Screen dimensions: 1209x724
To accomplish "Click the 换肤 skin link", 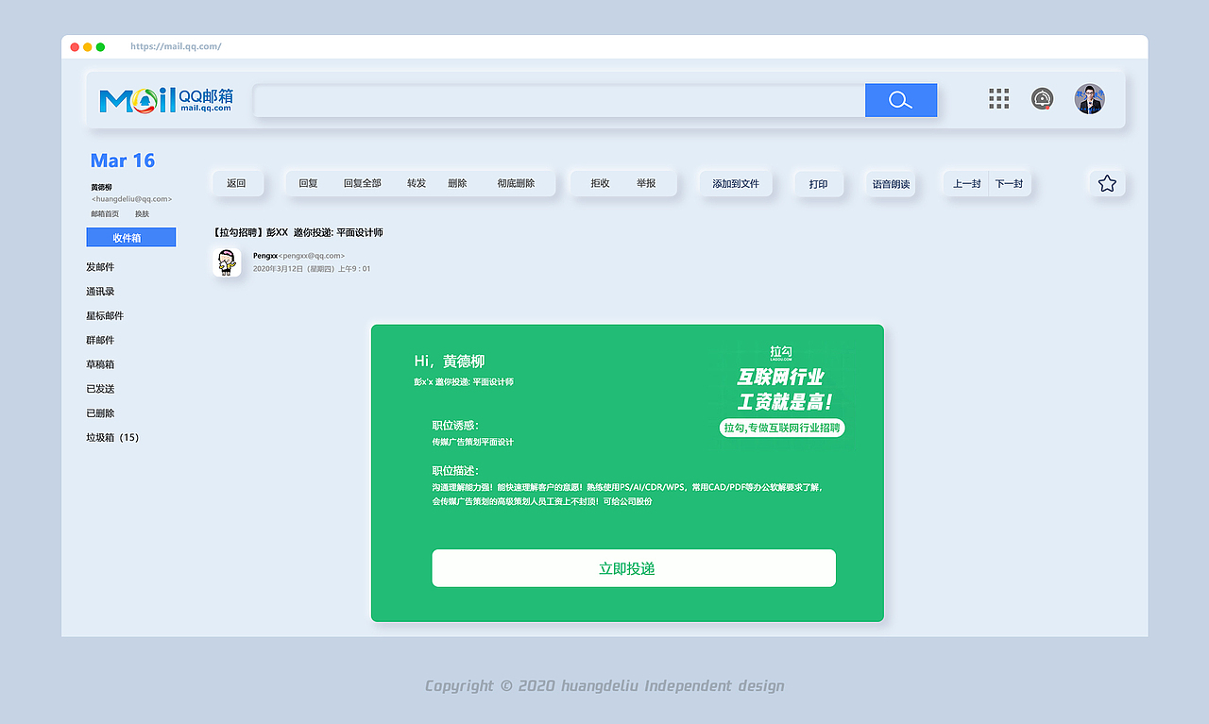I will pyautogui.click(x=142, y=214).
